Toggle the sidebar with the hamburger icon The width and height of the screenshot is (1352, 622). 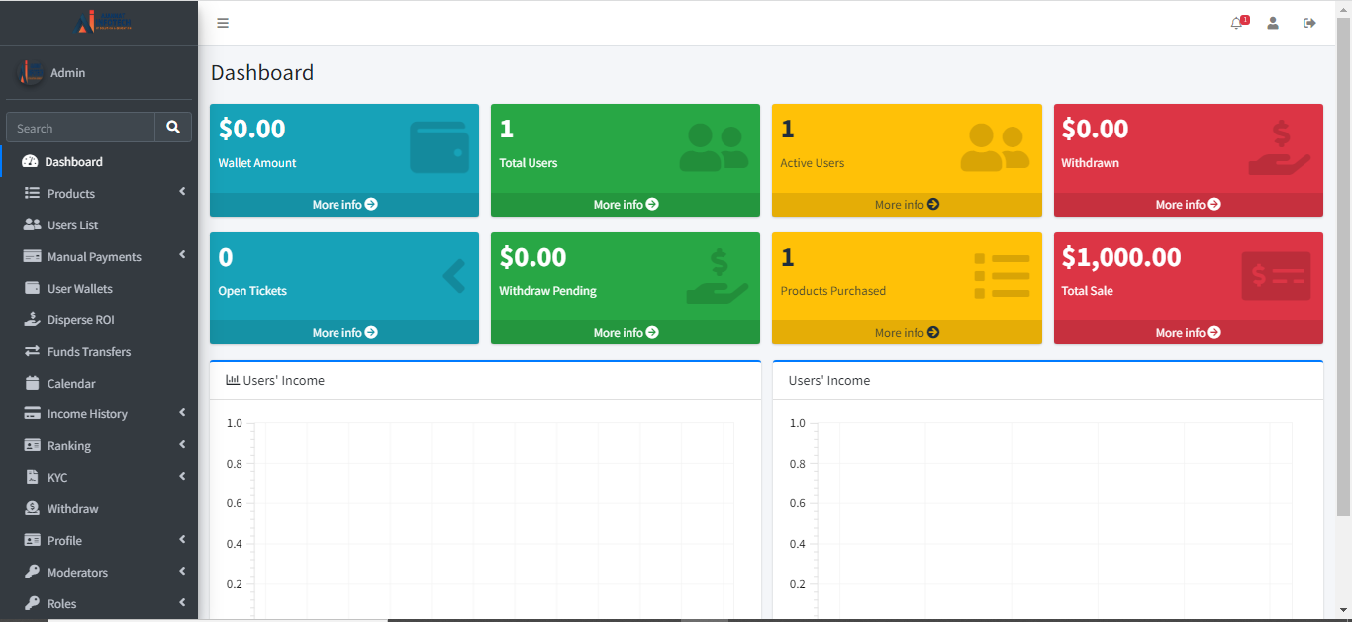click(222, 22)
